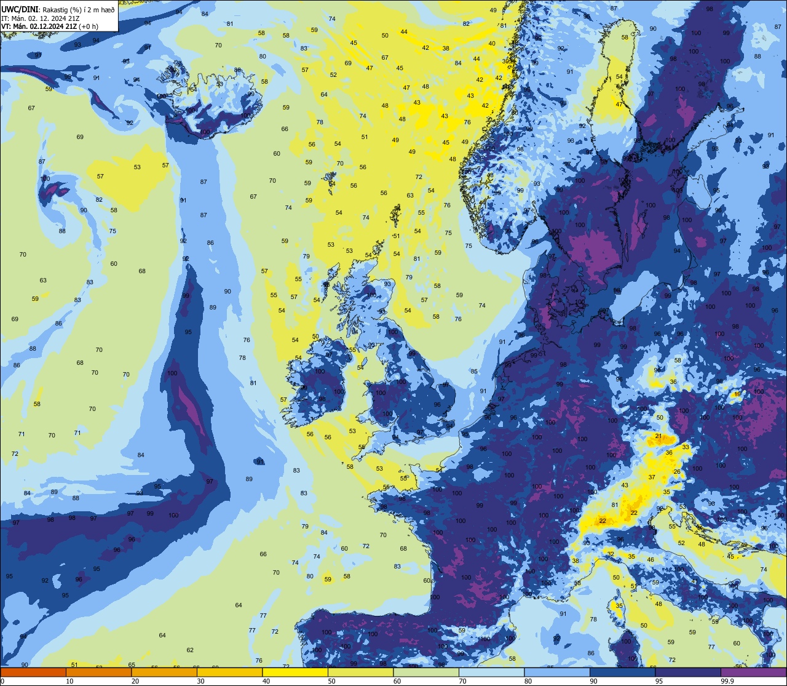Click the legend swatch between 50 and 60

pyautogui.click(x=360, y=672)
